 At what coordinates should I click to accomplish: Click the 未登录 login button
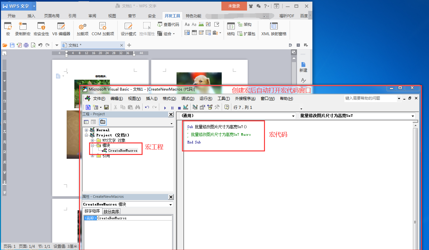[x=234, y=6]
